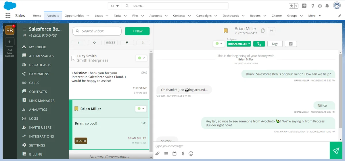Expand the Opportunities tab chevron
This screenshot has width=345, height=161.
pos(88,16)
